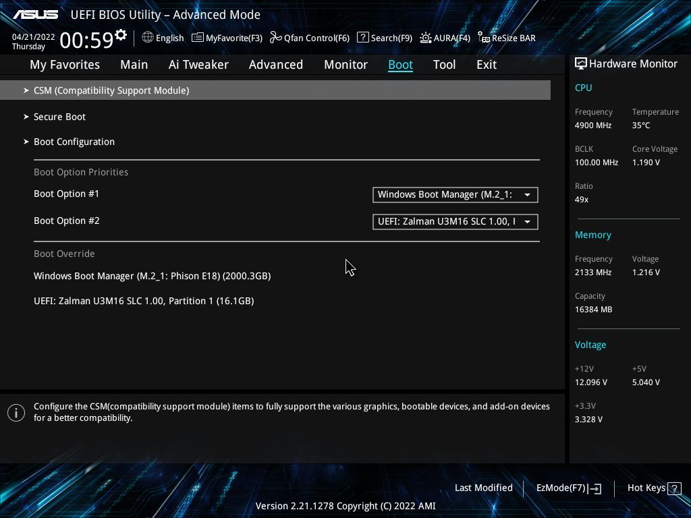Click the Qfan Control fan icon
Viewport: 691px width, 518px height.
click(276, 38)
